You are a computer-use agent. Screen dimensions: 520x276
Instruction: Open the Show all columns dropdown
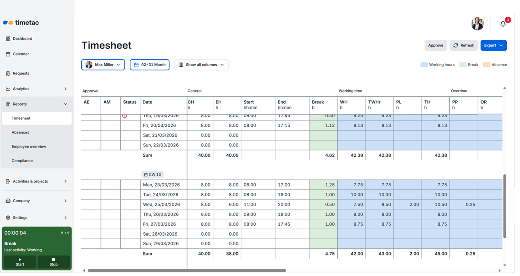click(201, 65)
